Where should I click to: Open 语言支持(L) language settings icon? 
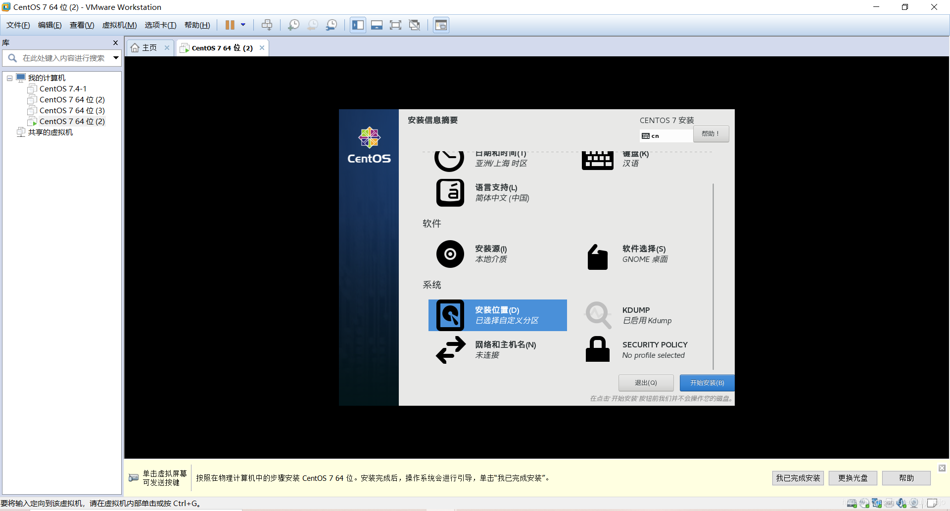pos(450,193)
